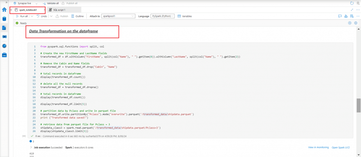Expand the Job execution details
Screen dimensions: 361x157
(31, 147)
